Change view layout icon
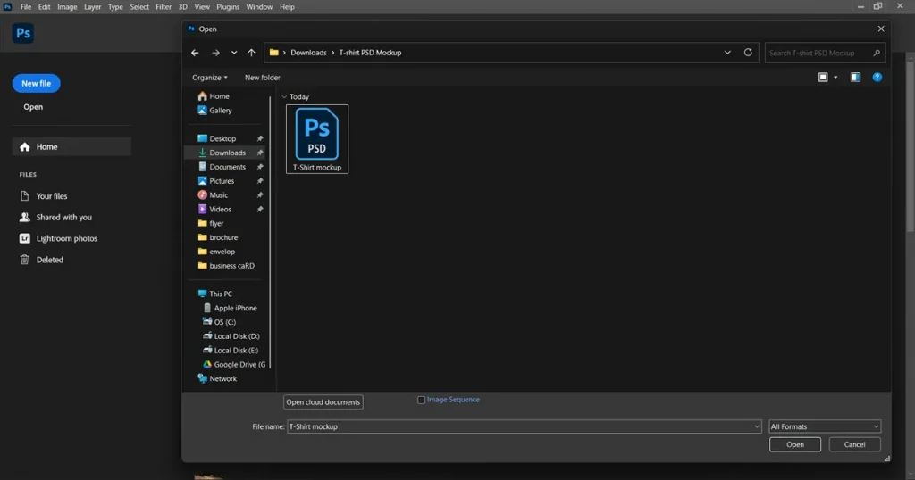Image resolution: width=915 pixels, height=480 pixels. point(823,78)
